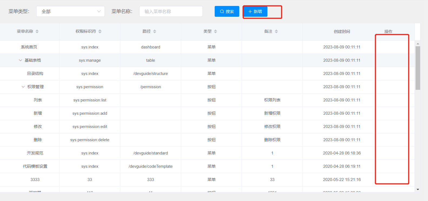The width and height of the screenshot is (428, 201).
Task: Click the 2020-04-28 06:18:36 timestamp
Action: coord(342,153)
